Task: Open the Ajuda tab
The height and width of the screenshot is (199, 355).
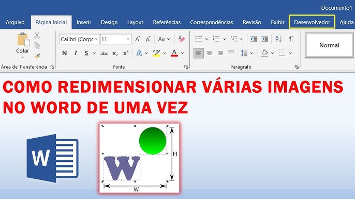Action: [346, 22]
